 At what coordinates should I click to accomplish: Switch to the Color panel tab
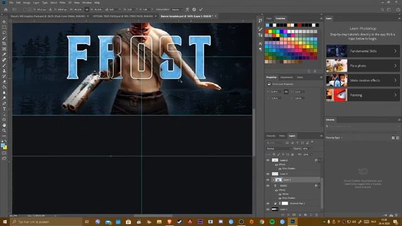click(269, 18)
